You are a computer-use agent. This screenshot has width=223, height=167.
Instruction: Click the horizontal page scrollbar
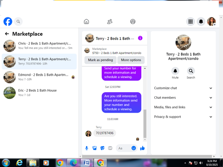pyautogui.click(x=147, y=156)
